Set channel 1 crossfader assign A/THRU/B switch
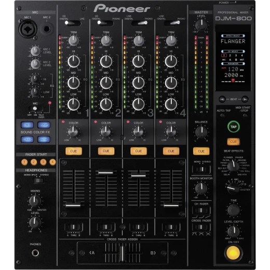The image size is (270, 270). click(x=74, y=227)
